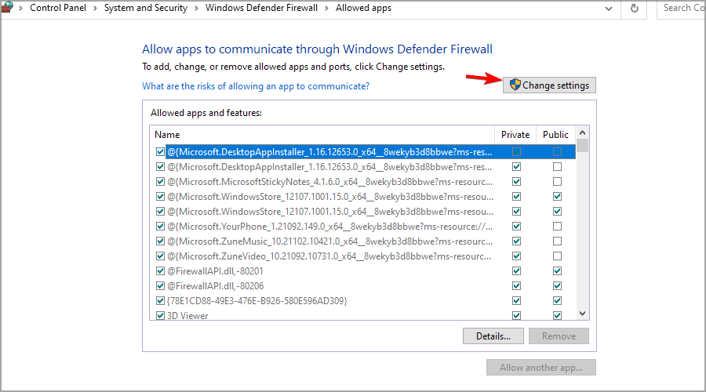Click the Allow another app... button
706x392 pixels.
[x=540, y=367]
